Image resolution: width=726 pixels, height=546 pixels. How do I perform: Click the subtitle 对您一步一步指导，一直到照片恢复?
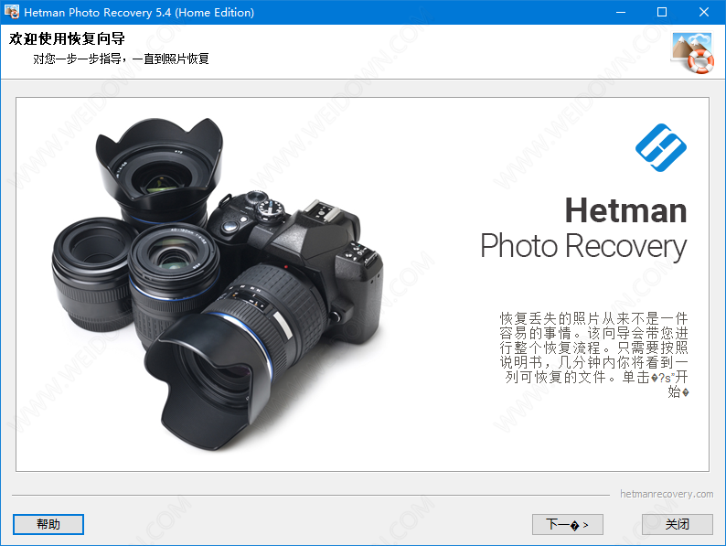[121, 59]
